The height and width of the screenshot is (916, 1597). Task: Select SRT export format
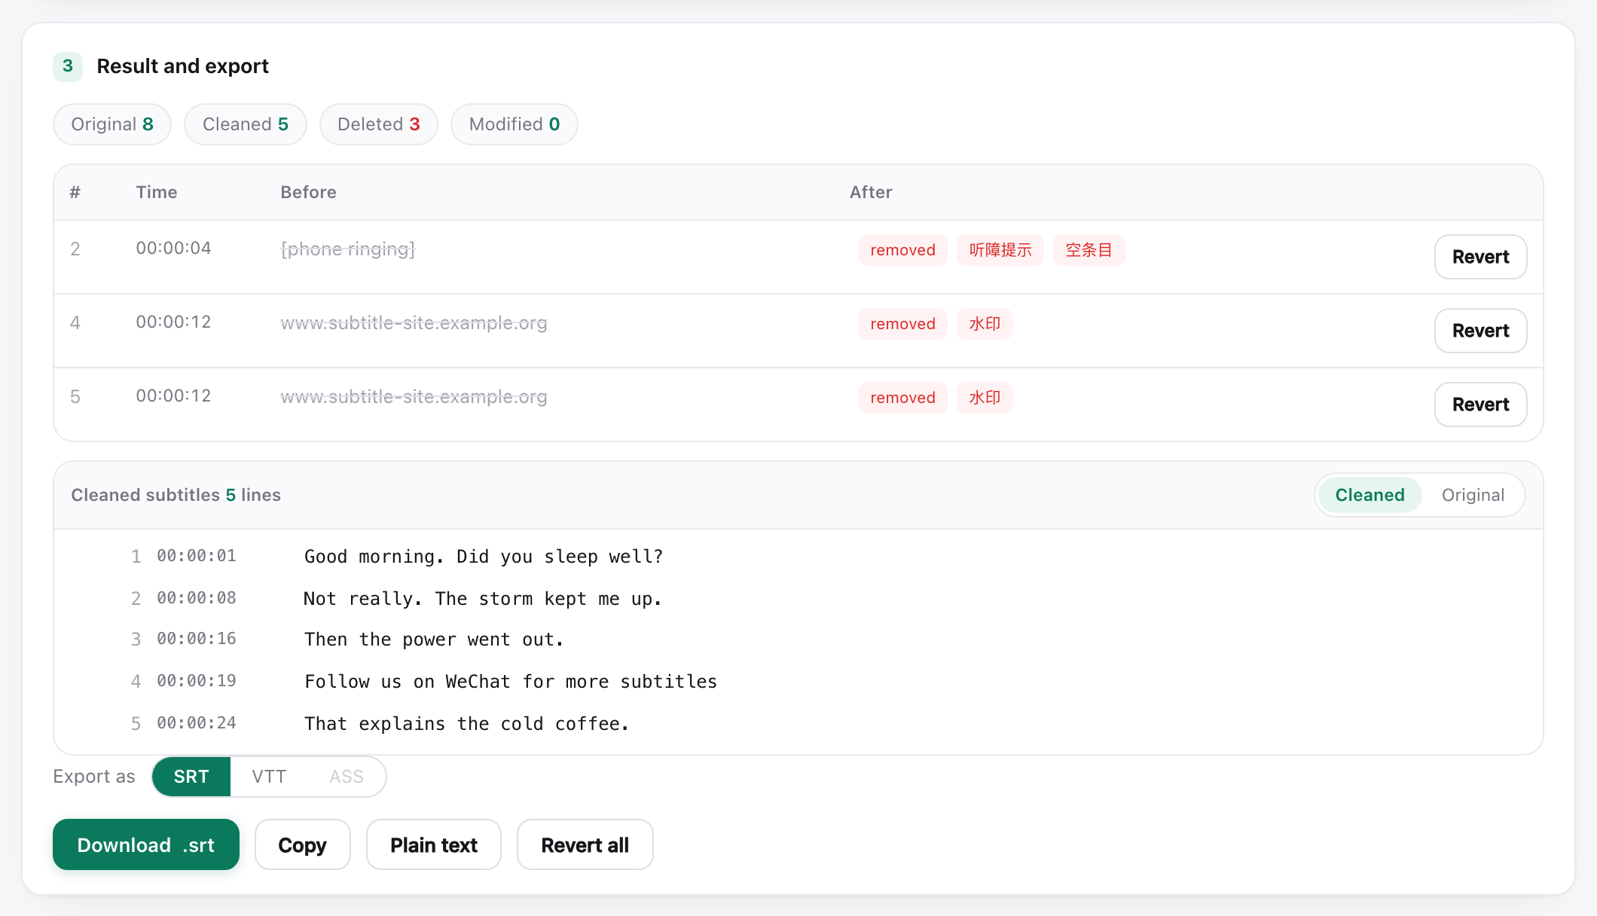click(x=191, y=777)
